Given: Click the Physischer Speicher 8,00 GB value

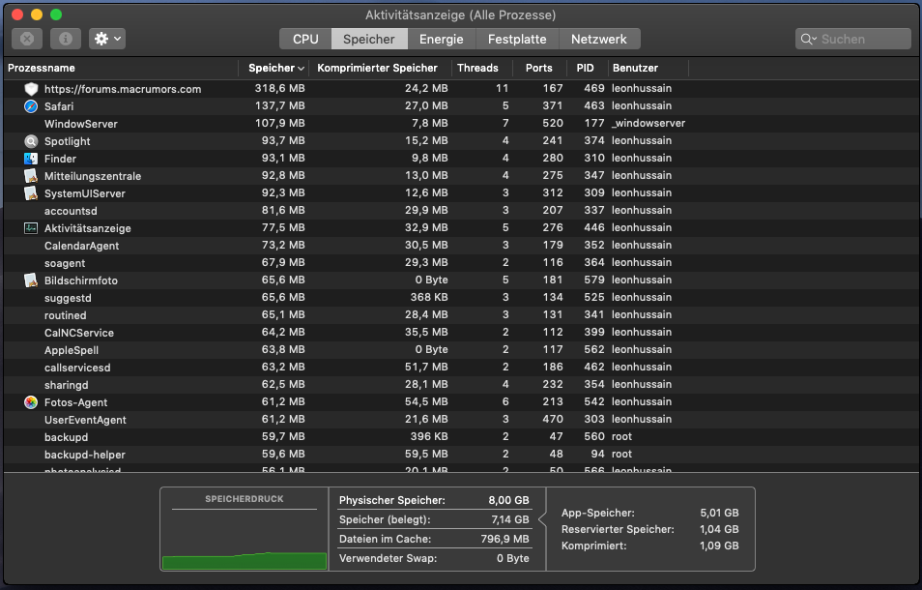Looking at the screenshot, I should point(508,500).
